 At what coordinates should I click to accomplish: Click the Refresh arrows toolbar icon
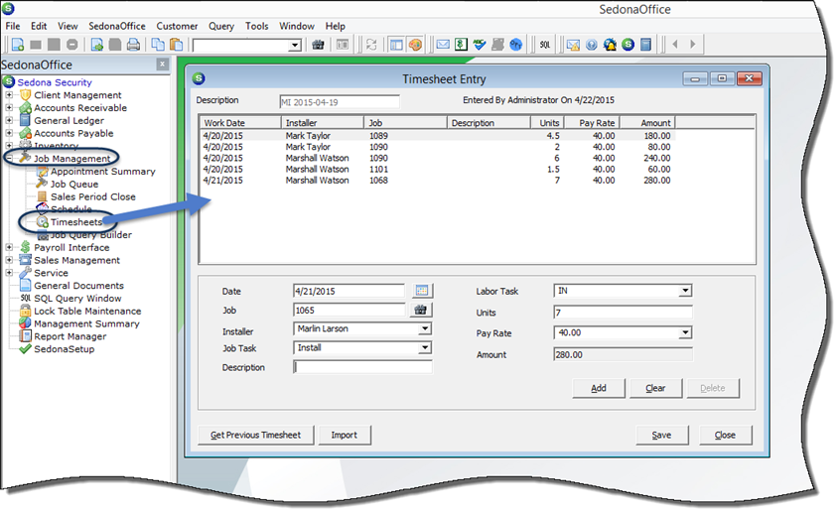371,45
